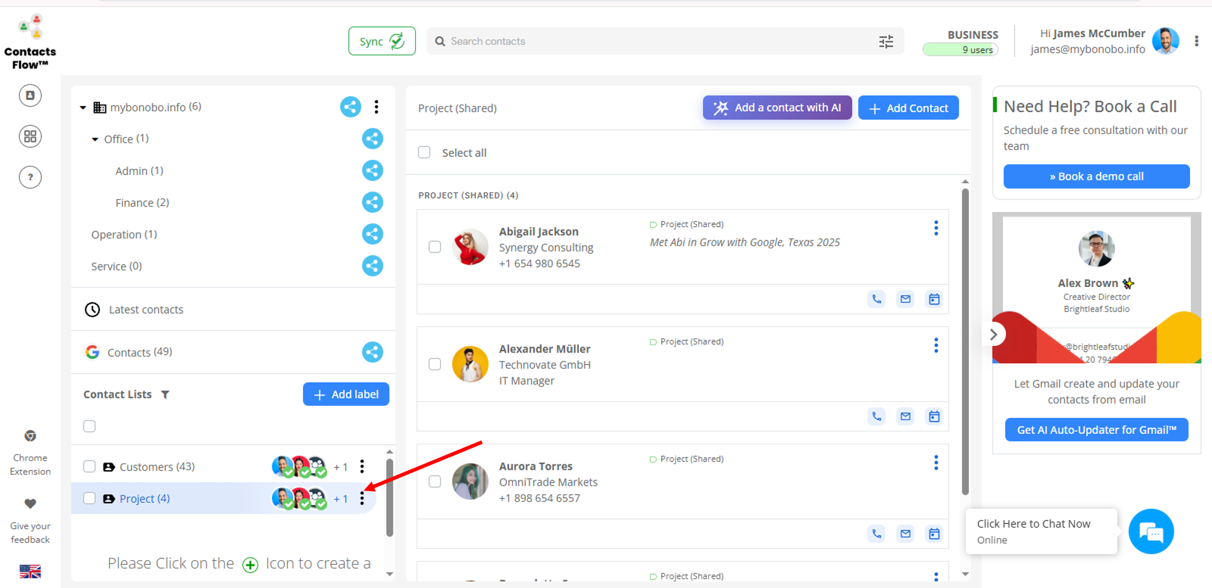Click the Add a contact with AI button
Image resolution: width=1212 pixels, height=588 pixels.
click(x=777, y=107)
